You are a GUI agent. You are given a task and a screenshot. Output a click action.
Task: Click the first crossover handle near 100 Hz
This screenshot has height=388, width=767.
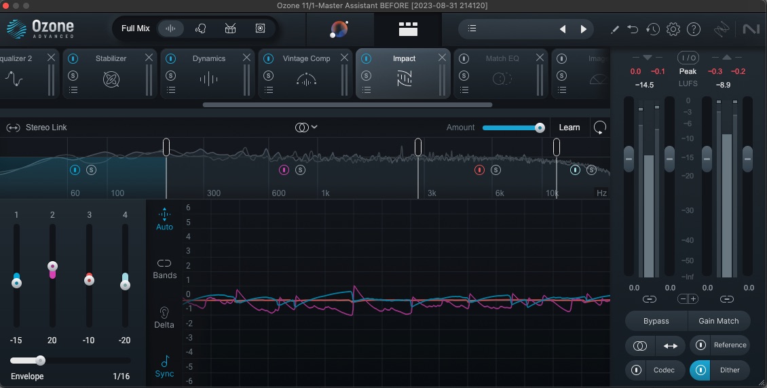(166, 147)
